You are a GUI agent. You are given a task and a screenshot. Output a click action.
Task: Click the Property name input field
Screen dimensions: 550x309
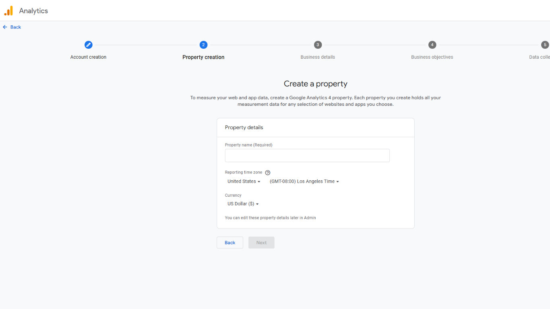307,155
